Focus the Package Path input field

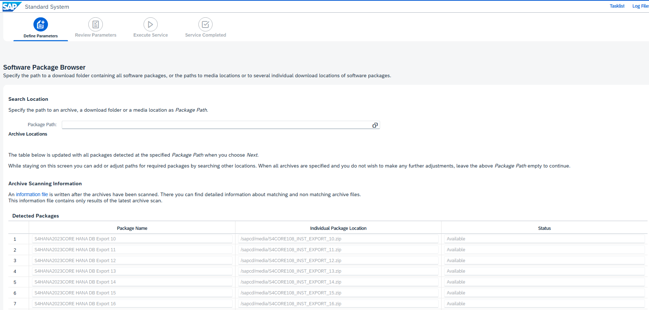[221, 125]
